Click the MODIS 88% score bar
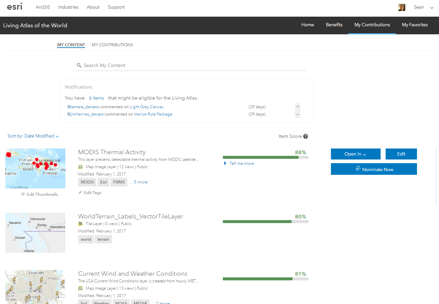Viewport: 439px width, 304px height. [265, 157]
